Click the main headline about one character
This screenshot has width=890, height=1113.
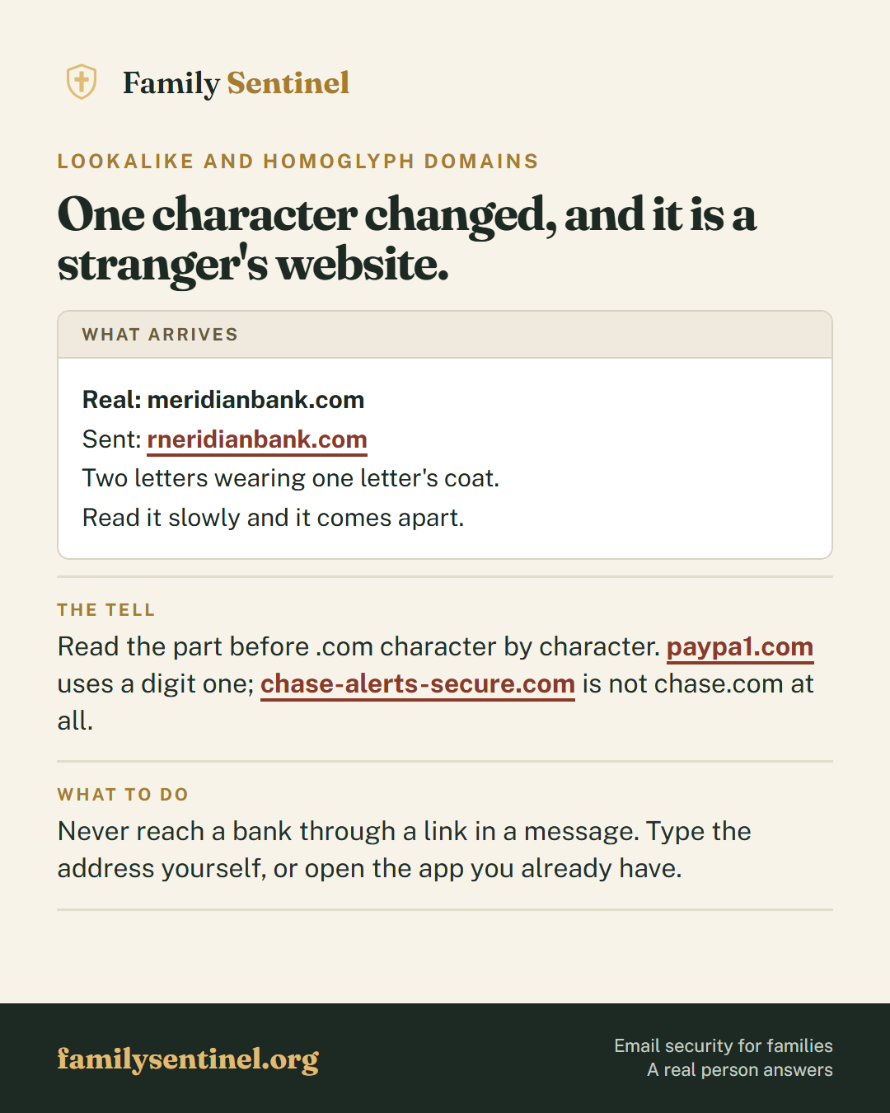[x=407, y=239]
